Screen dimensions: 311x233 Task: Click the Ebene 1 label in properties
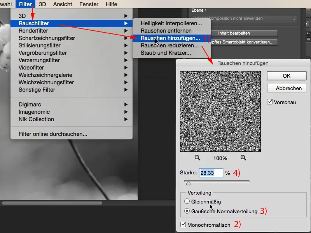point(199,10)
